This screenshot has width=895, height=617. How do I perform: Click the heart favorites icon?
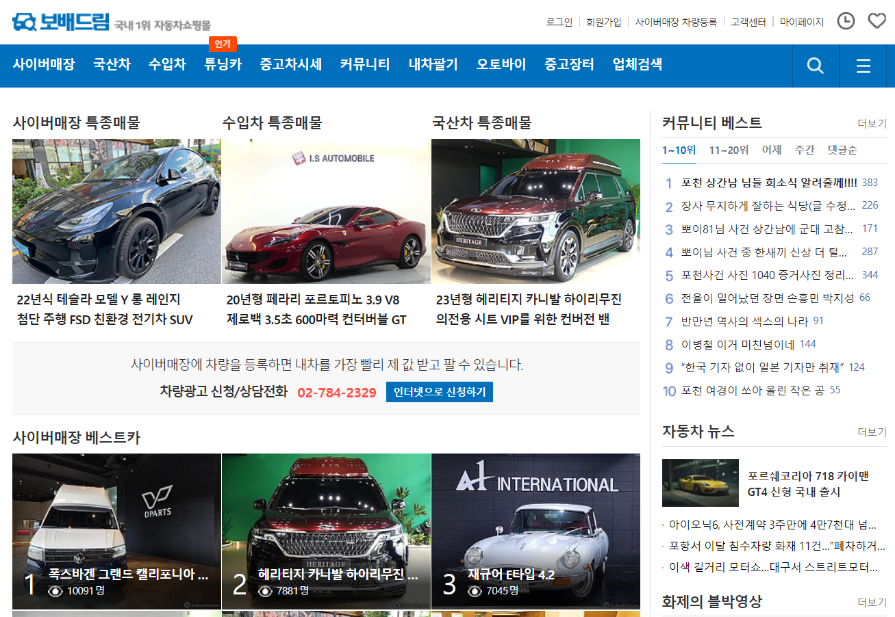tap(877, 21)
